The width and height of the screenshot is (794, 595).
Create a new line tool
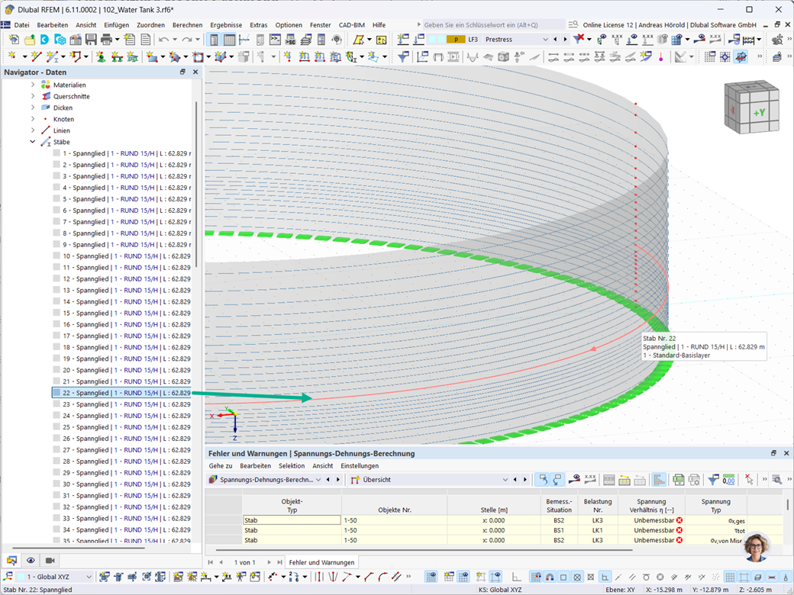35,56
